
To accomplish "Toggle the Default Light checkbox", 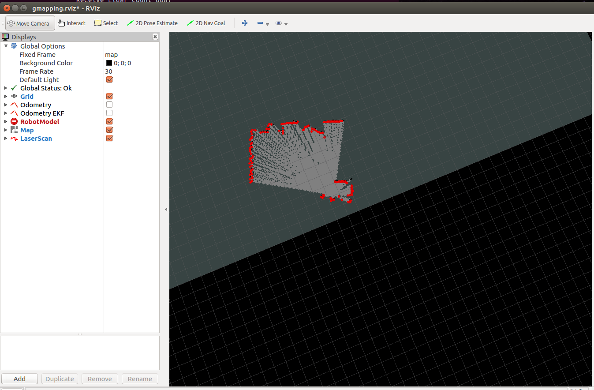I will click(x=109, y=80).
